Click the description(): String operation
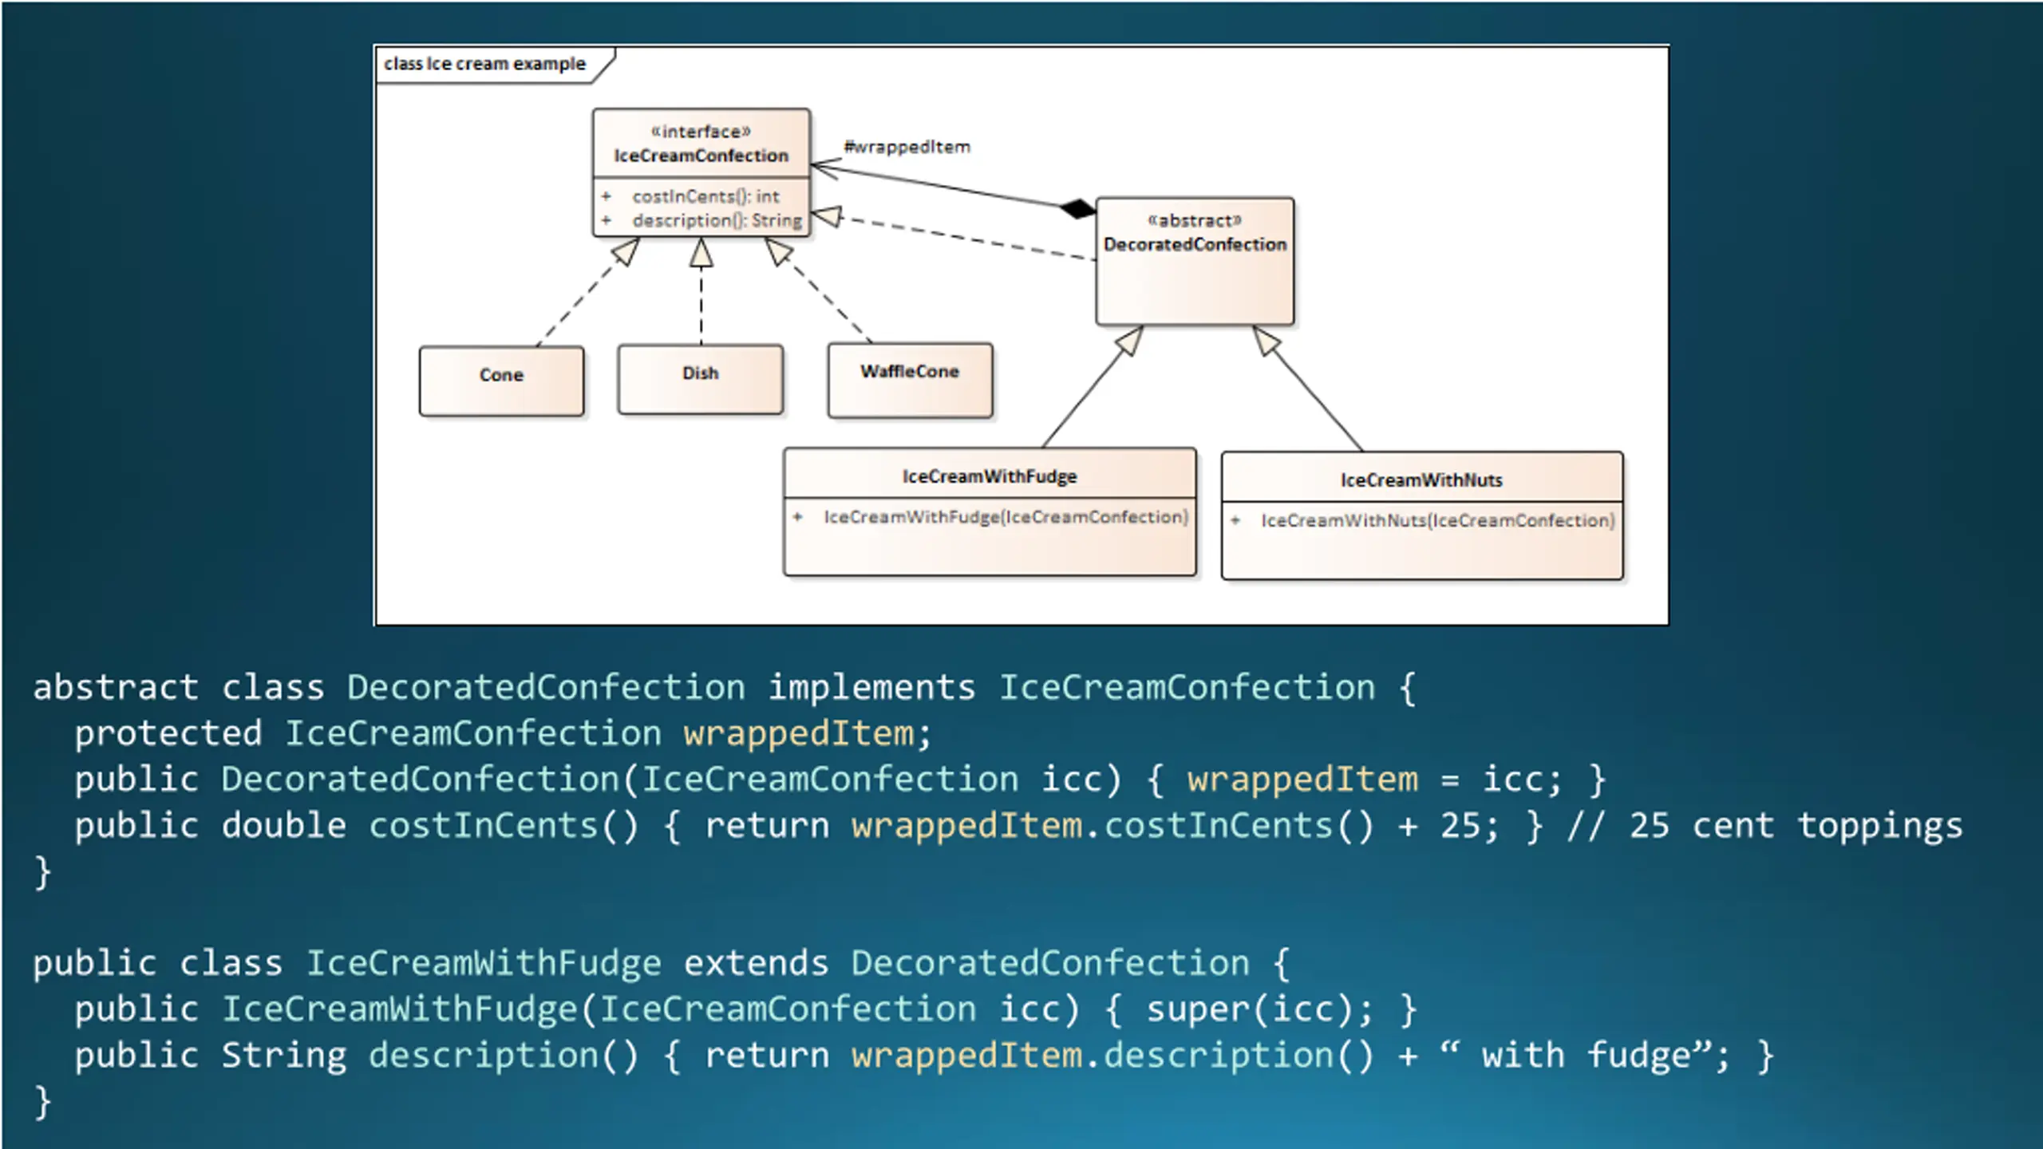2043x1149 pixels. [x=717, y=220]
